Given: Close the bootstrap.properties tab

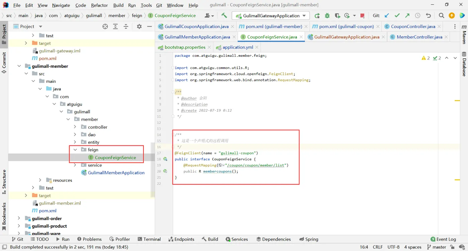Looking at the screenshot, I should tap(209, 47).
